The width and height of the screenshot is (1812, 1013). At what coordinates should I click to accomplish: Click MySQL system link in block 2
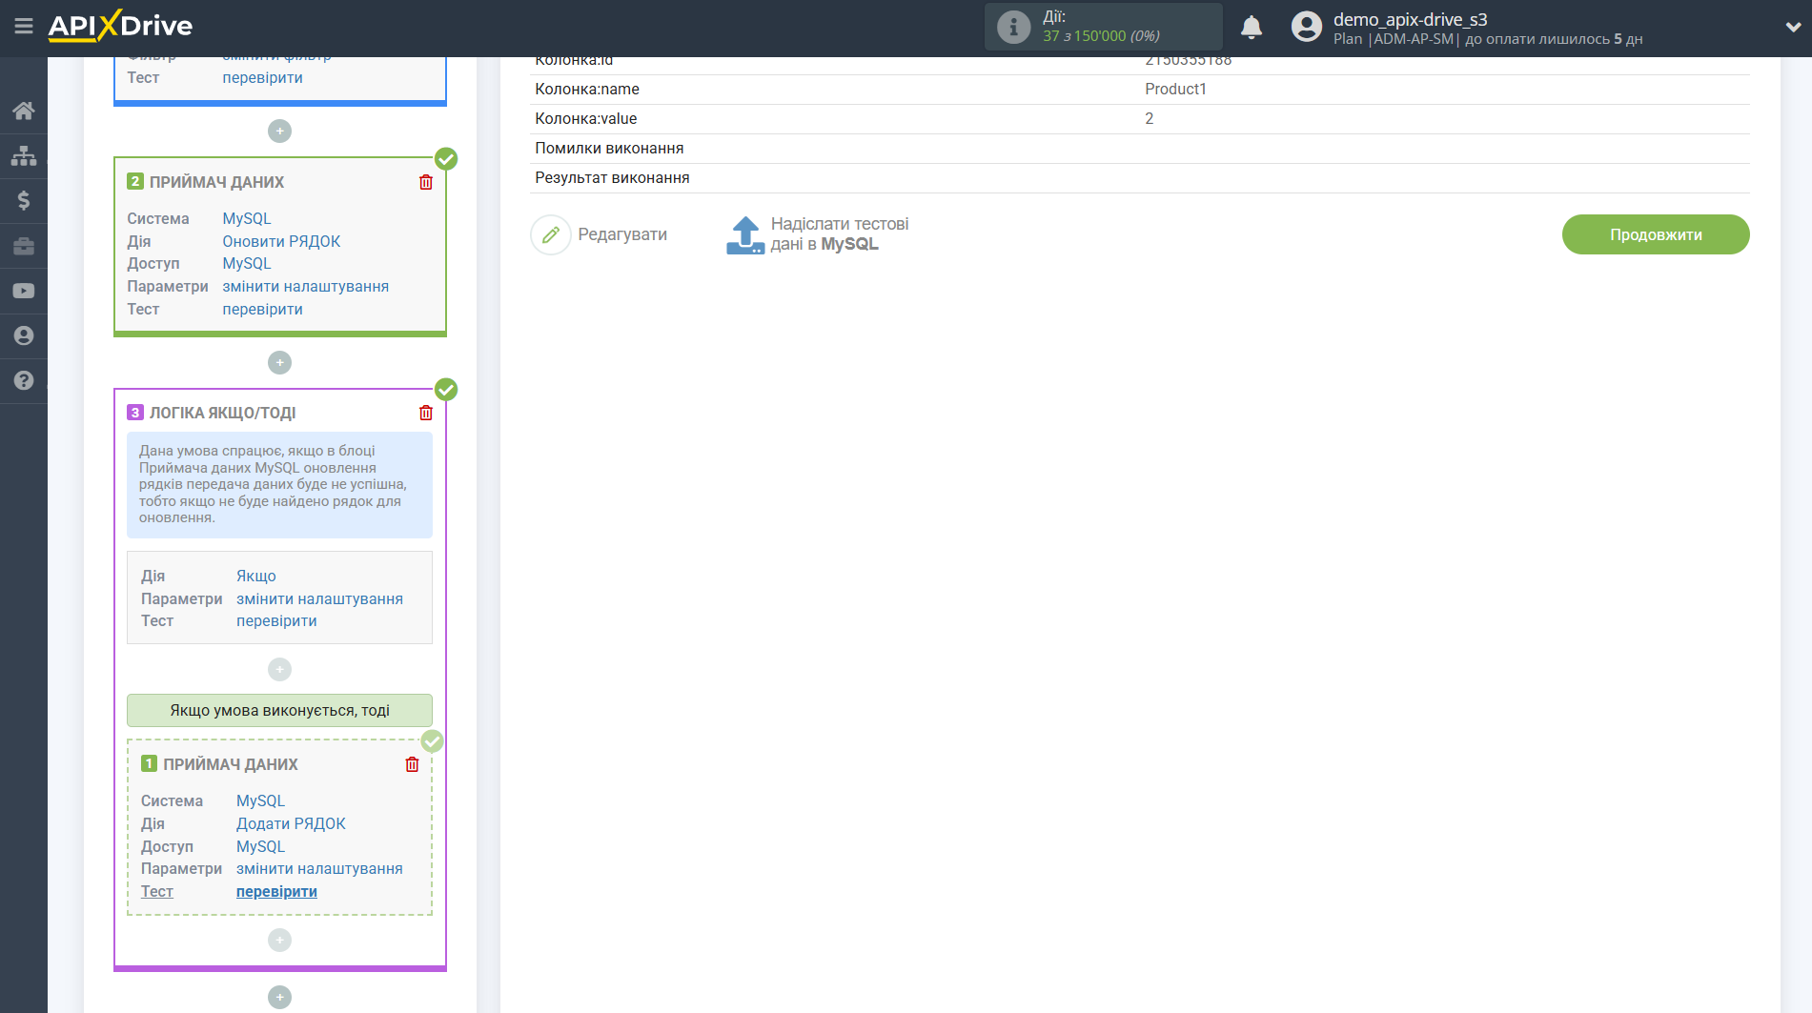click(247, 218)
